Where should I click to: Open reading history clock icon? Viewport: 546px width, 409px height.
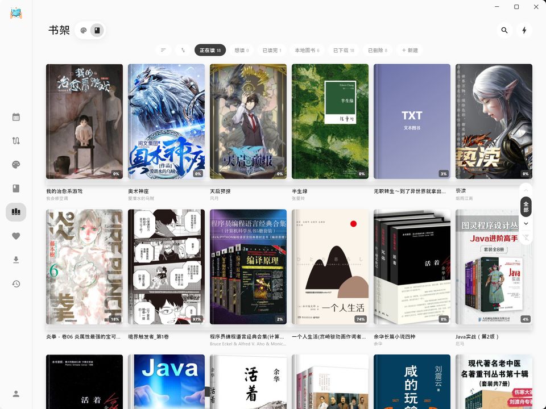16,284
